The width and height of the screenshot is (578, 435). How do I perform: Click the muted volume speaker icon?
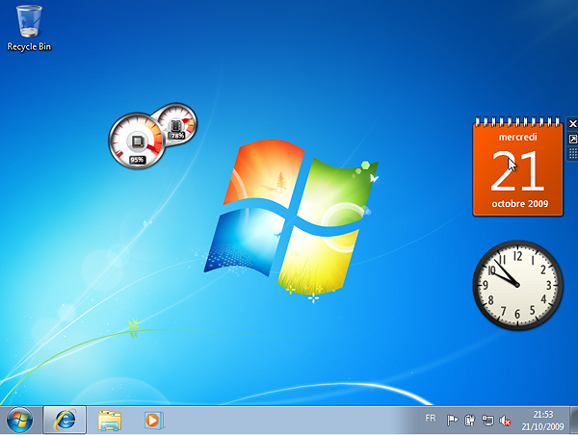(x=504, y=420)
